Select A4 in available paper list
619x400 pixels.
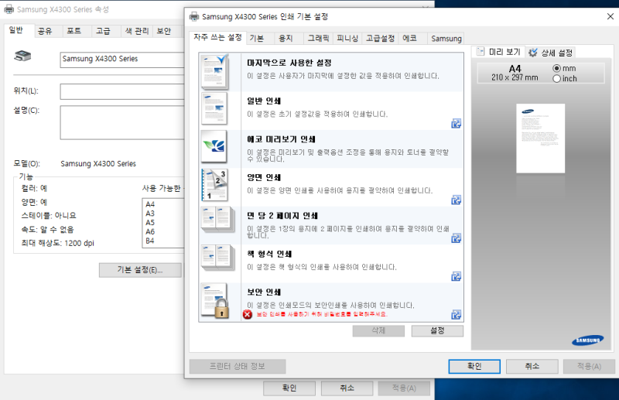(150, 204)
